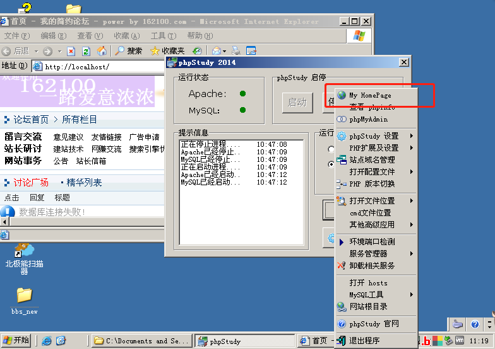The width and height of the screenshot is (495, 349).
Task: Expand phpStudy 设置 submenu arrow
Action: click(412, 136)
